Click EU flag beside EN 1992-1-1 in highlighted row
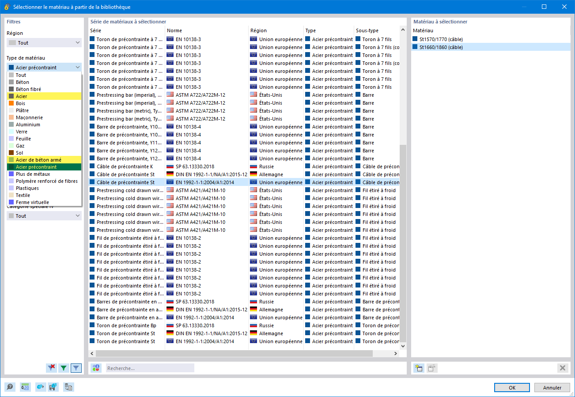This screenshot has height=397, width=575. (x=170, y=182)
